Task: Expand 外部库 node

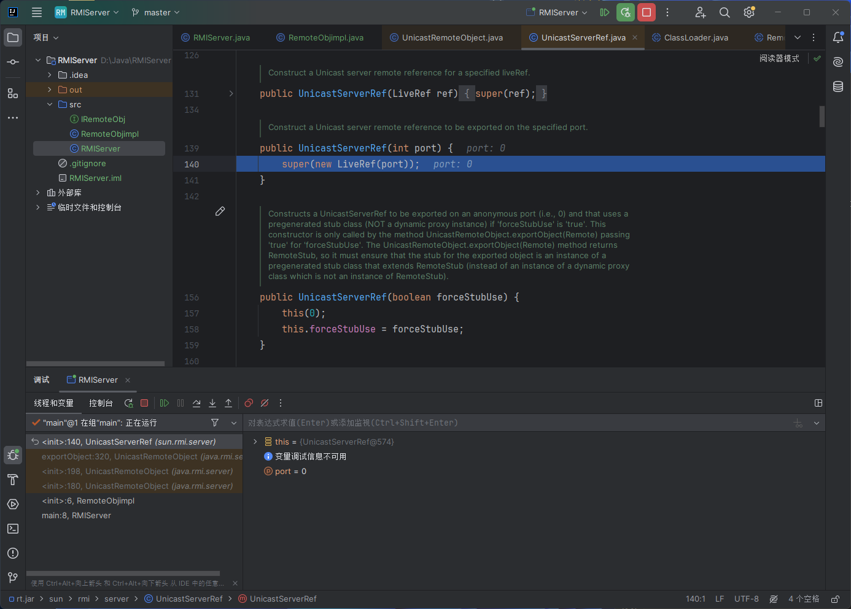Action: click(38, 193)
